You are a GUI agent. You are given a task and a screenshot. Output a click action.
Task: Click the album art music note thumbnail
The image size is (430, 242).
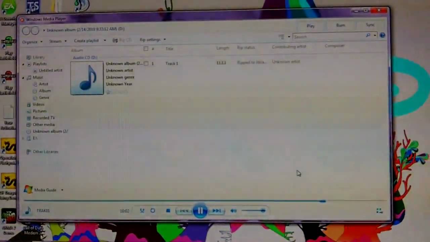[87, 78]
